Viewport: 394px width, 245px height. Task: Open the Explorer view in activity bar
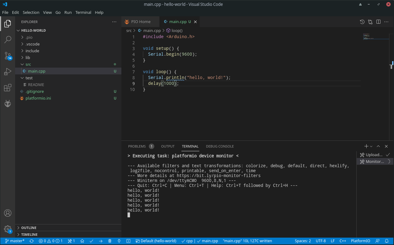(8, 24)
